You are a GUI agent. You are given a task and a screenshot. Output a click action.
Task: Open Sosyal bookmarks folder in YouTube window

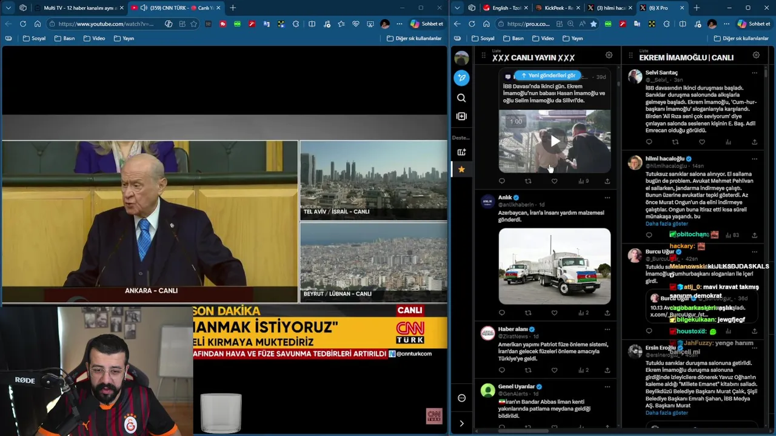(x=35, y=38)
